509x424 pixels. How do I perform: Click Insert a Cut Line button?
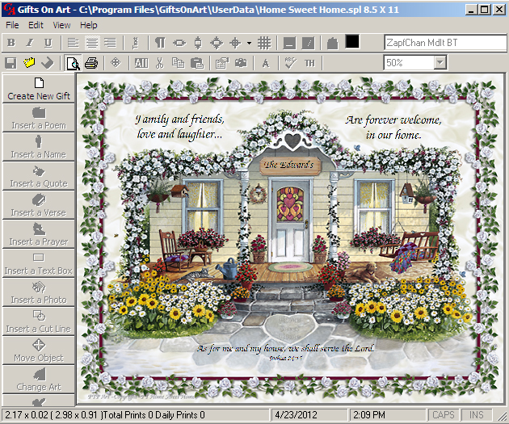(x=39, y=321)
